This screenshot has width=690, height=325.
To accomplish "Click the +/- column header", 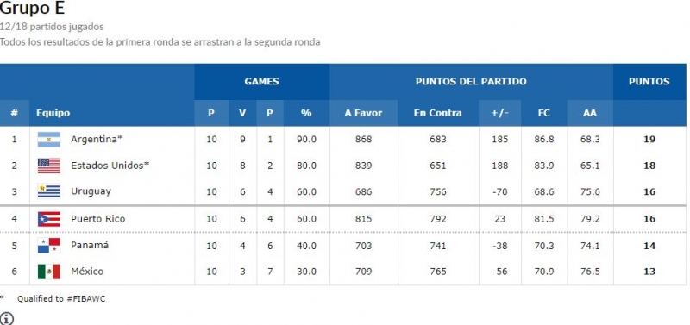I will coord(500,113).
